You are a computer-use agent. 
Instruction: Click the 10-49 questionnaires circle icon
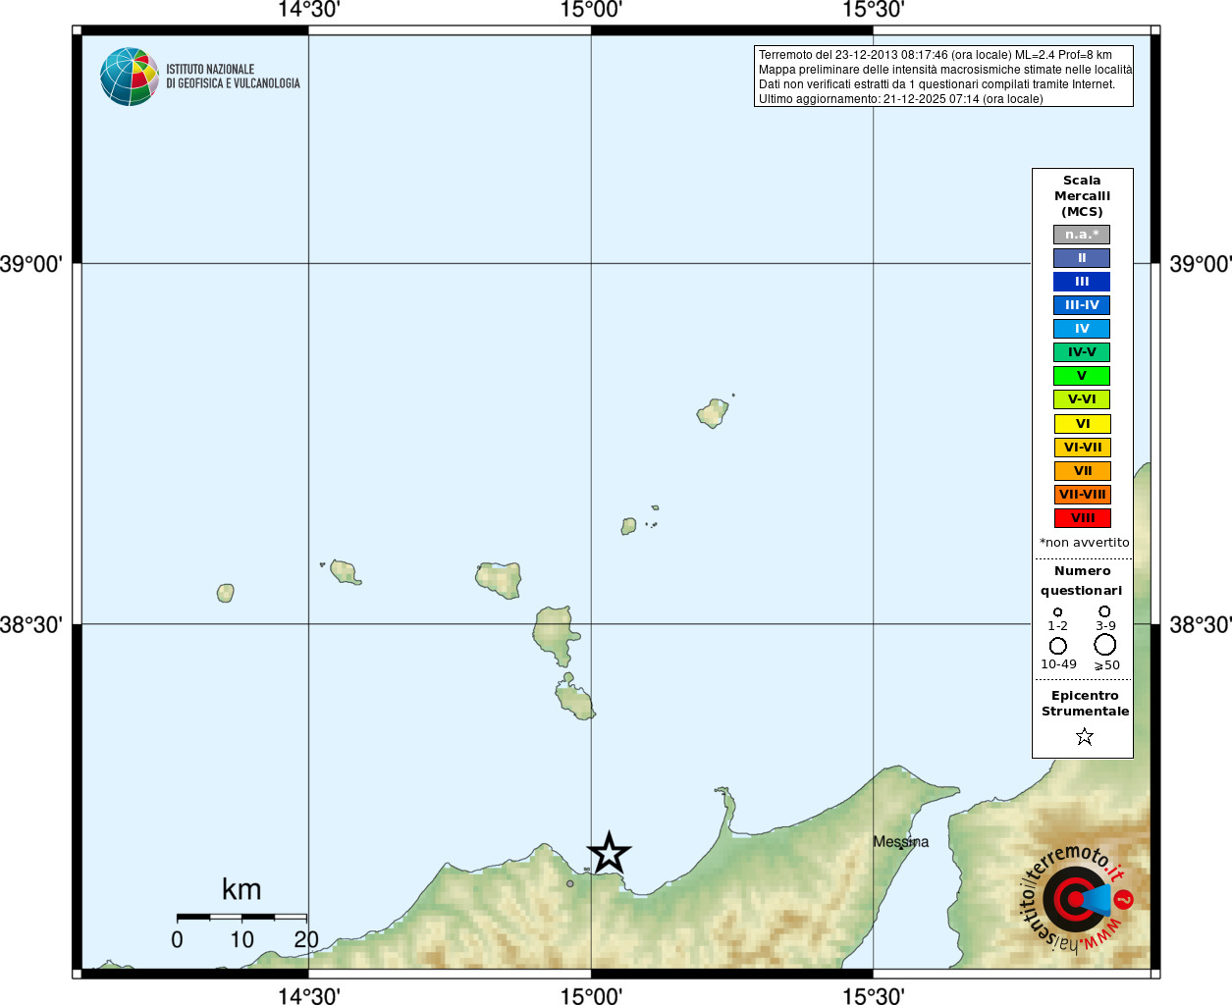(1058, 646)
